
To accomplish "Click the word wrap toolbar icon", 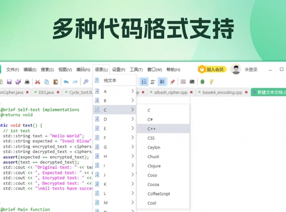I will point(153,82).
